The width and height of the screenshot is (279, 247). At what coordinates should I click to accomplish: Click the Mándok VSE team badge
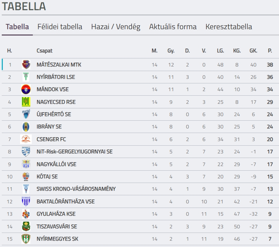pos(26,89)
